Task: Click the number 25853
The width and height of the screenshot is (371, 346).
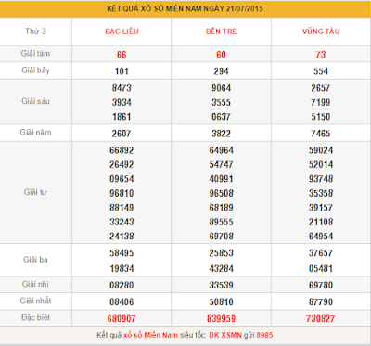Action: pyautogui.click(x=221, y=253)
